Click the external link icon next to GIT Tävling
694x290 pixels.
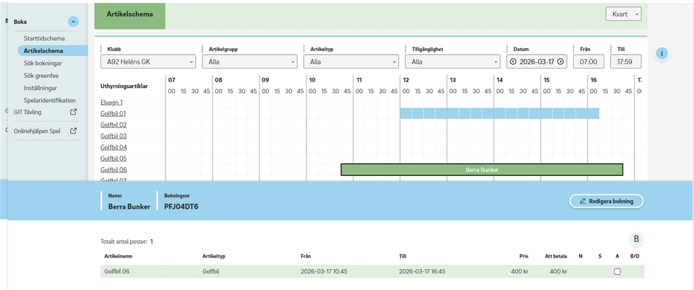coord(73,113)
